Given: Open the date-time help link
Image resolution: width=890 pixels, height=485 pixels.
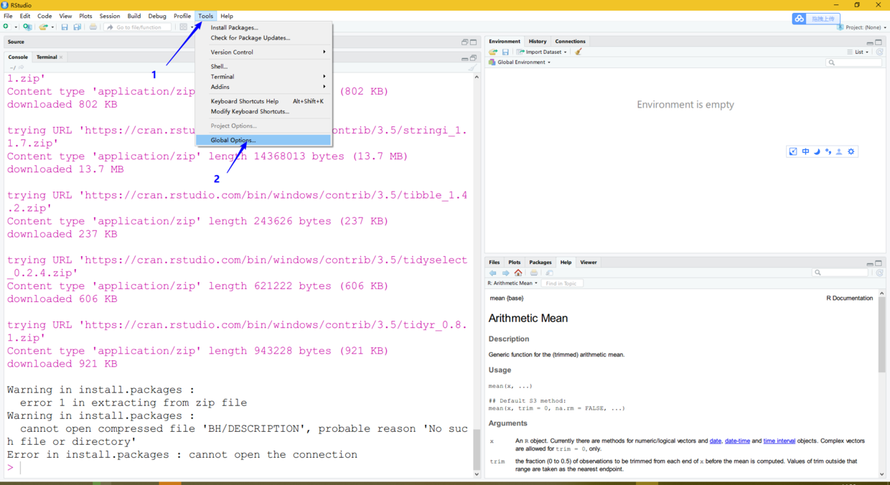Looking at the screenshot, I should point(737,441).
